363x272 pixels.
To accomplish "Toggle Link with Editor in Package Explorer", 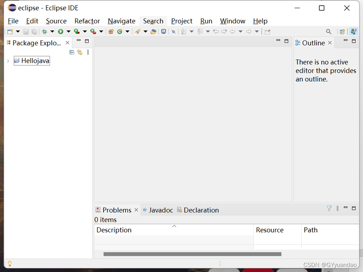I will [79, 52].
